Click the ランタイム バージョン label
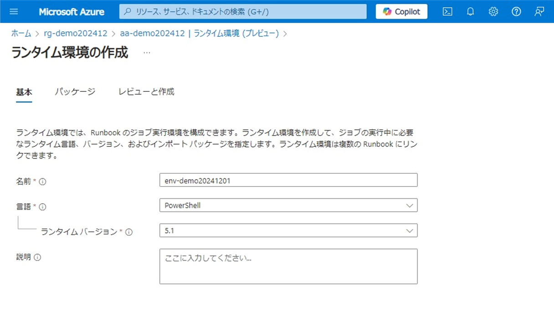The width and height of the screenshot is (554, 312). pos(79,232)
